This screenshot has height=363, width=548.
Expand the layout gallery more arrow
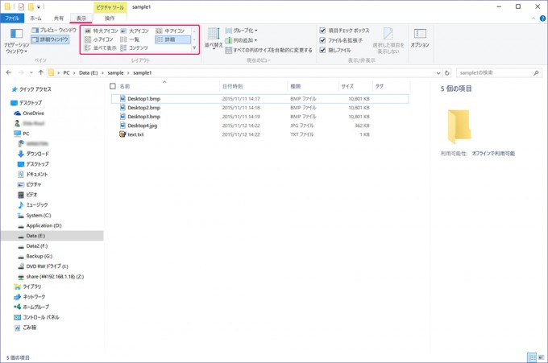[194, 48]
